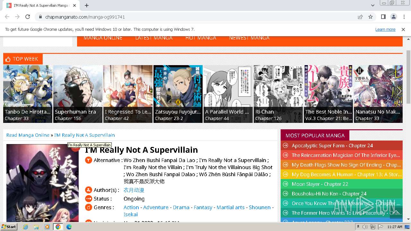Open the manga cover image
This screenshot has width=411, height=231.
[42, 183]
